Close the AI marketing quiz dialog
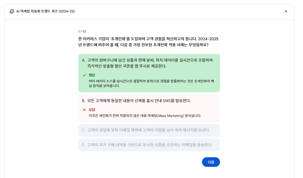303x178 pixels. point(286,11)
